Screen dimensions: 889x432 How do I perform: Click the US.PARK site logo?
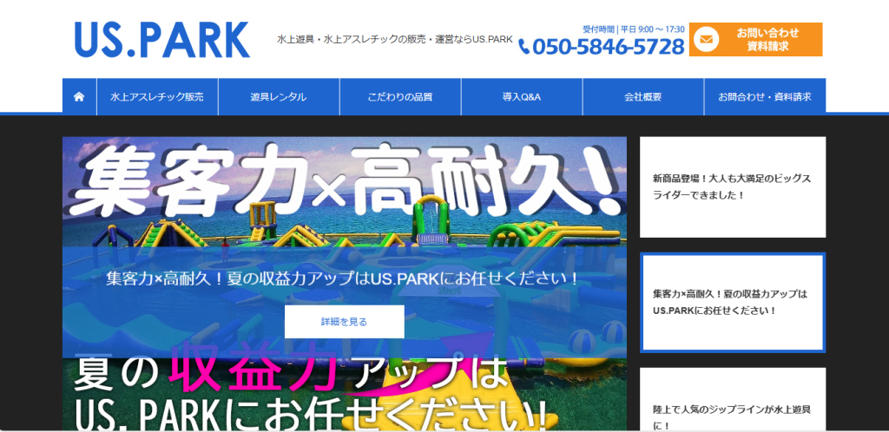[x=161, y=39]
